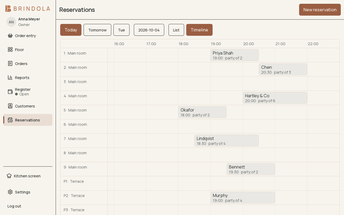The width and height of the screenshot is (344, 215).
Task: Click the 18:00 time header
Action: point(184,44)
